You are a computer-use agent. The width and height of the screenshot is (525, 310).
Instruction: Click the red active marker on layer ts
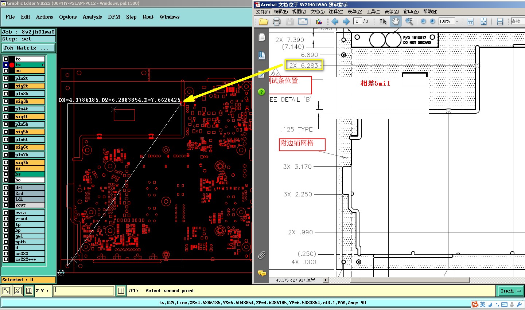click(12, 65)
